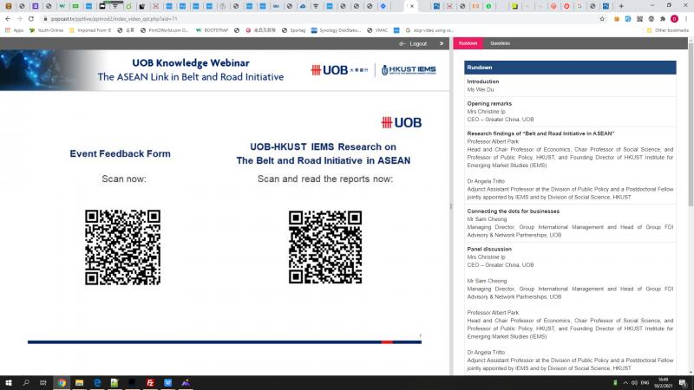Open the Chrome profile avatar

pos(674,19)
